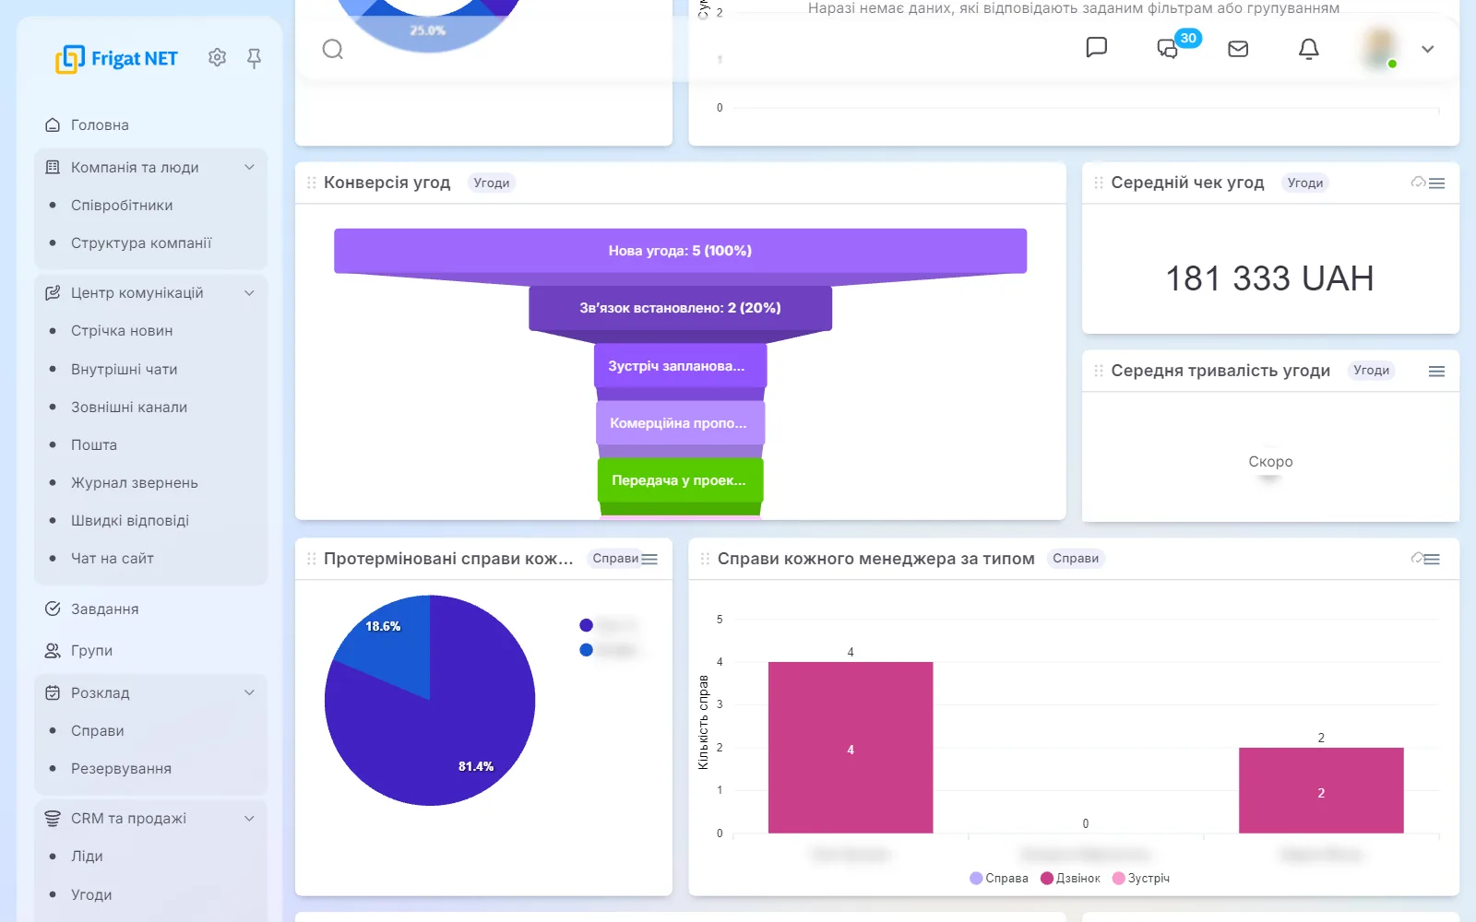Open the chat bubble icon in header

[x=1096, y=47]
